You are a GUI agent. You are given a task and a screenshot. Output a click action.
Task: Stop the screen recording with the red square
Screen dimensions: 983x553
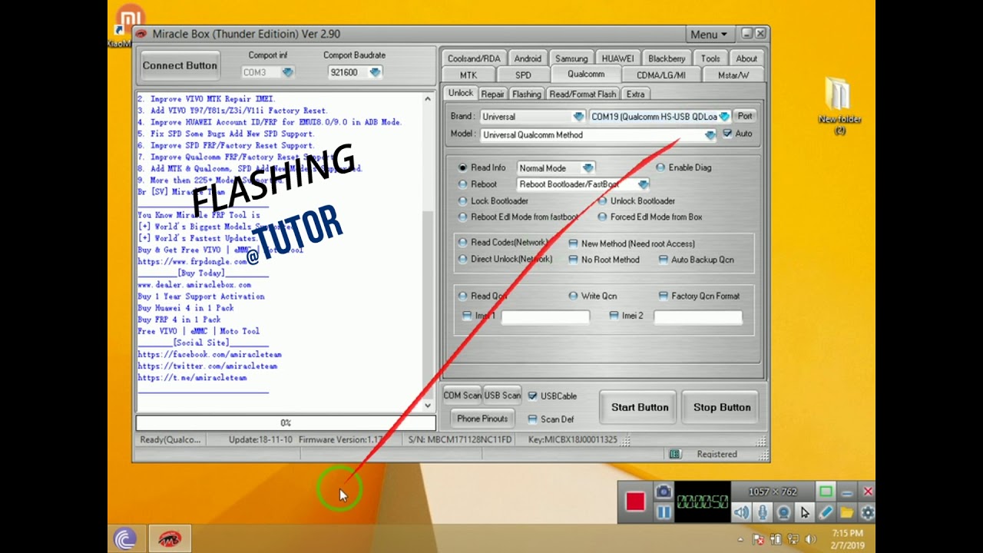[x=635, y=502]
